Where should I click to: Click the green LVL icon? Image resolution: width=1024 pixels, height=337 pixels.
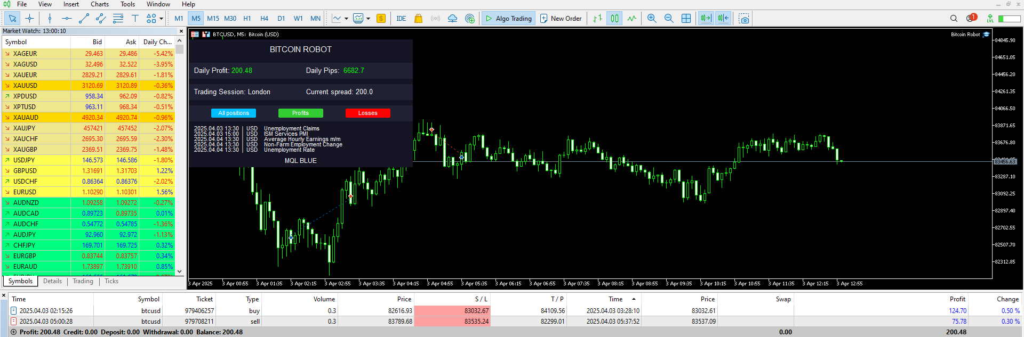(x=990, y=19)
